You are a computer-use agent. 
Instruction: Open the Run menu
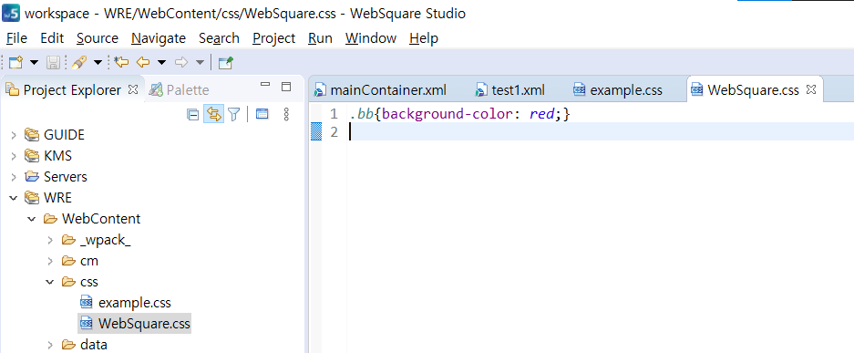pos(320,38)
